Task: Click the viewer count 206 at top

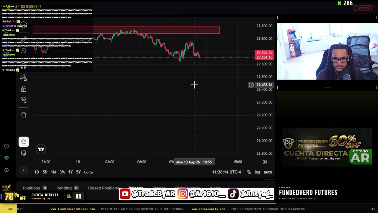Action: 348,3
